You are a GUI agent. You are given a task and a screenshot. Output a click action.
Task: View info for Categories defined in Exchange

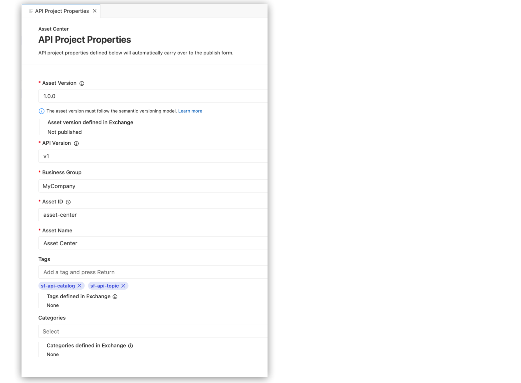[x=130, y=346]
